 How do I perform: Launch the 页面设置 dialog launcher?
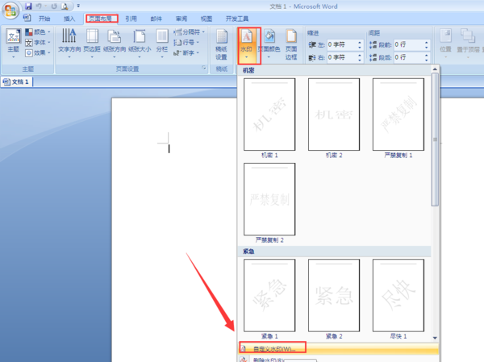[204, 68]
